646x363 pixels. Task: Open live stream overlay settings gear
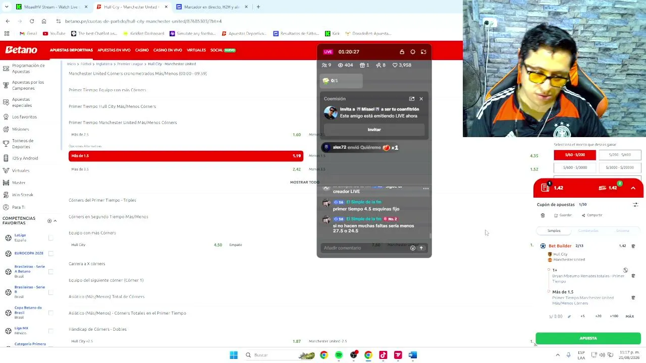(x=413, y=52)
